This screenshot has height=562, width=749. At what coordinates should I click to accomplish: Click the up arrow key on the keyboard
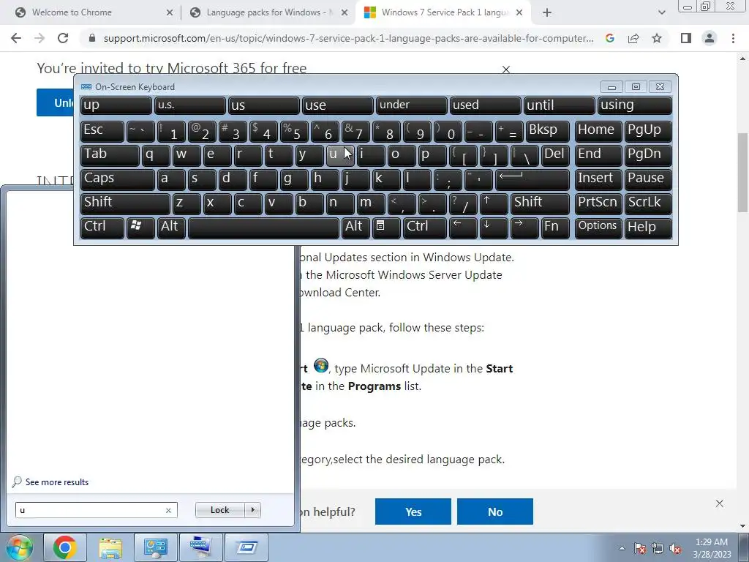(x=494, y=203)
